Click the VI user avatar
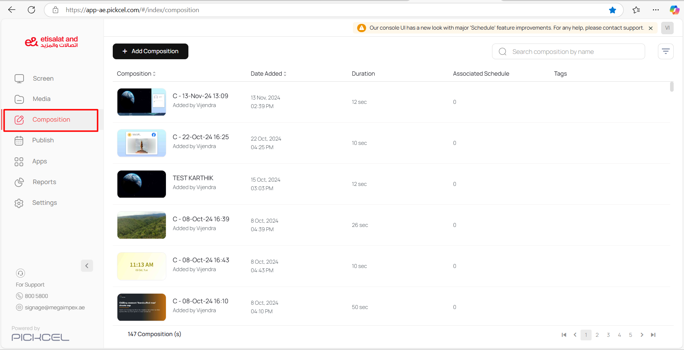Screen dimensions: 684x350 click(667, 28)
